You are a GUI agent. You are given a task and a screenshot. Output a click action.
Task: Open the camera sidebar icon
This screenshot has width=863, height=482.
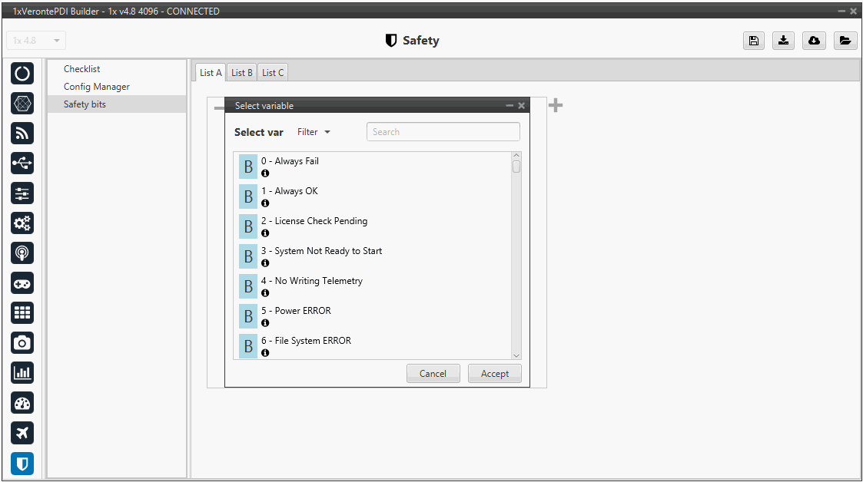22,343
